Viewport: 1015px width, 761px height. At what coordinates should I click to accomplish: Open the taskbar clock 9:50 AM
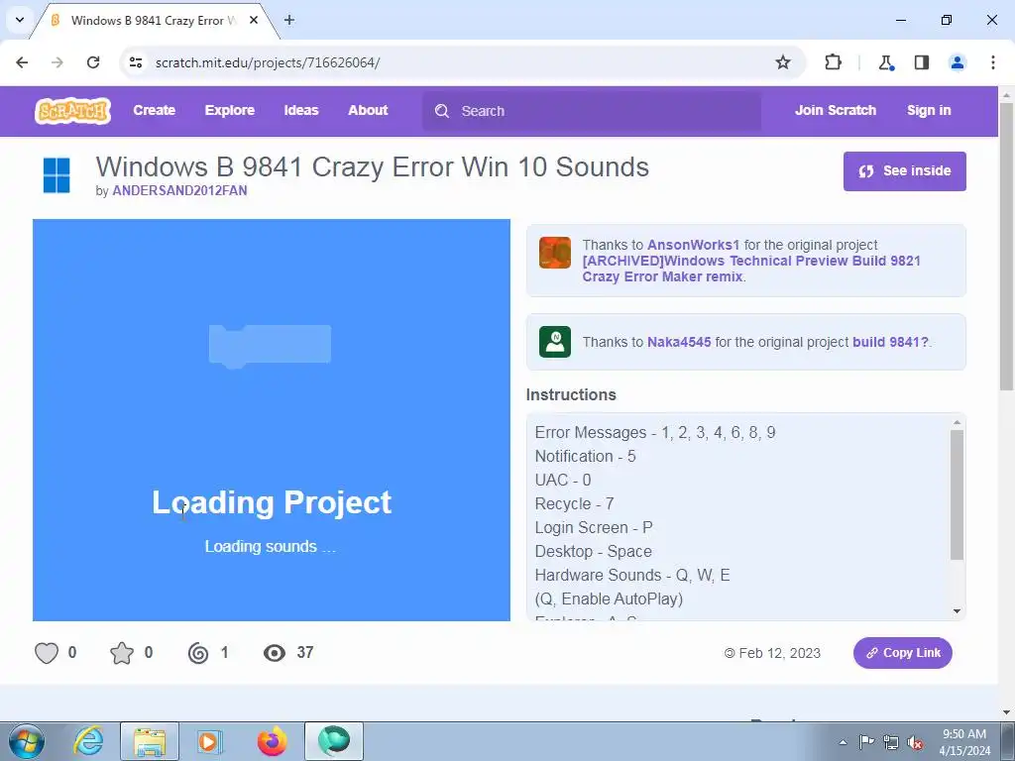tap(964, 742)
